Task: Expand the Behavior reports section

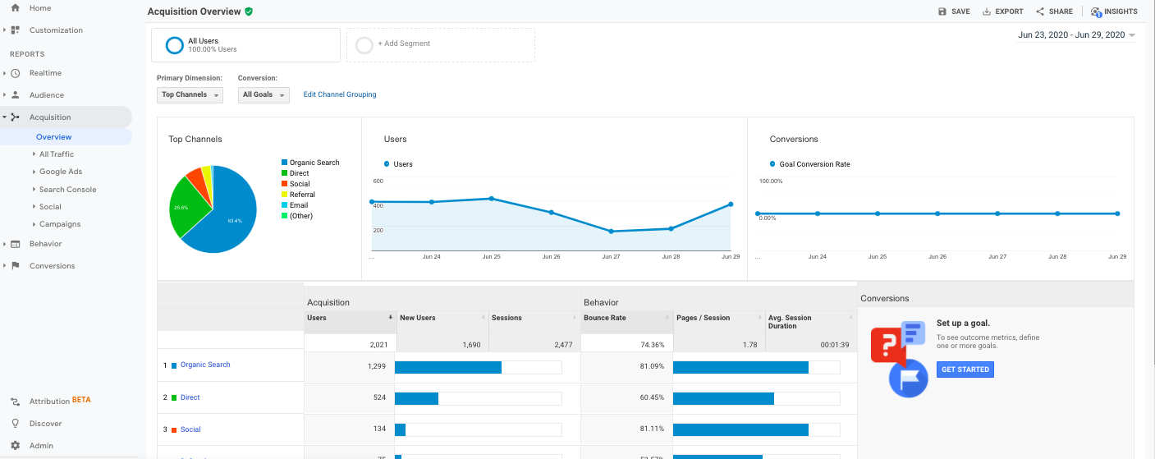Action: coord(45,244)
